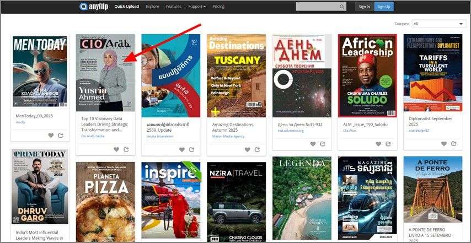Open India's Most Influential Leaders title
The image size is (471, 243).
tap(39, 235)
